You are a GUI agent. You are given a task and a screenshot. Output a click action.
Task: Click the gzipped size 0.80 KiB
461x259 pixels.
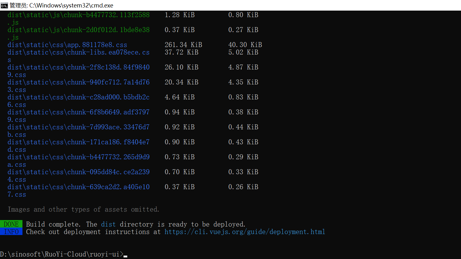point(243,15)
